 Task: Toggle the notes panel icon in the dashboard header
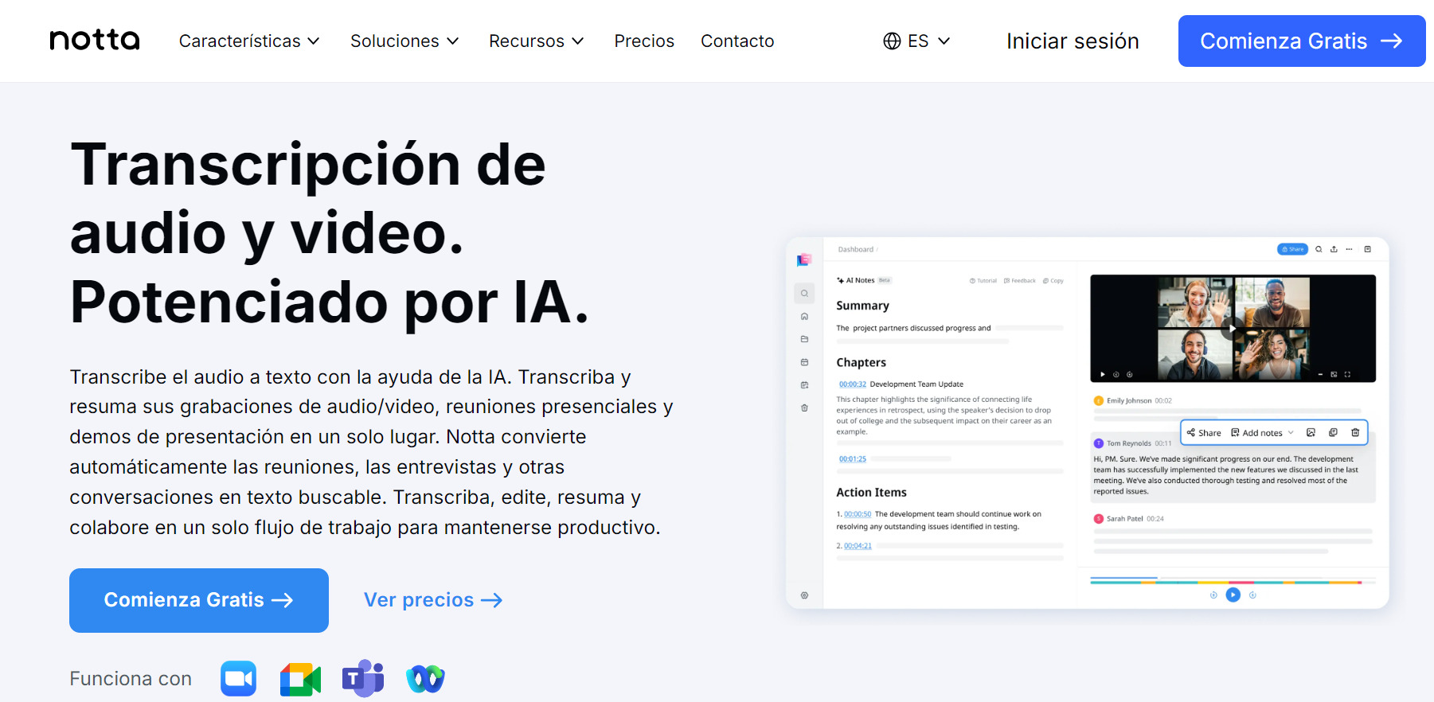[x=1368, y=249]
